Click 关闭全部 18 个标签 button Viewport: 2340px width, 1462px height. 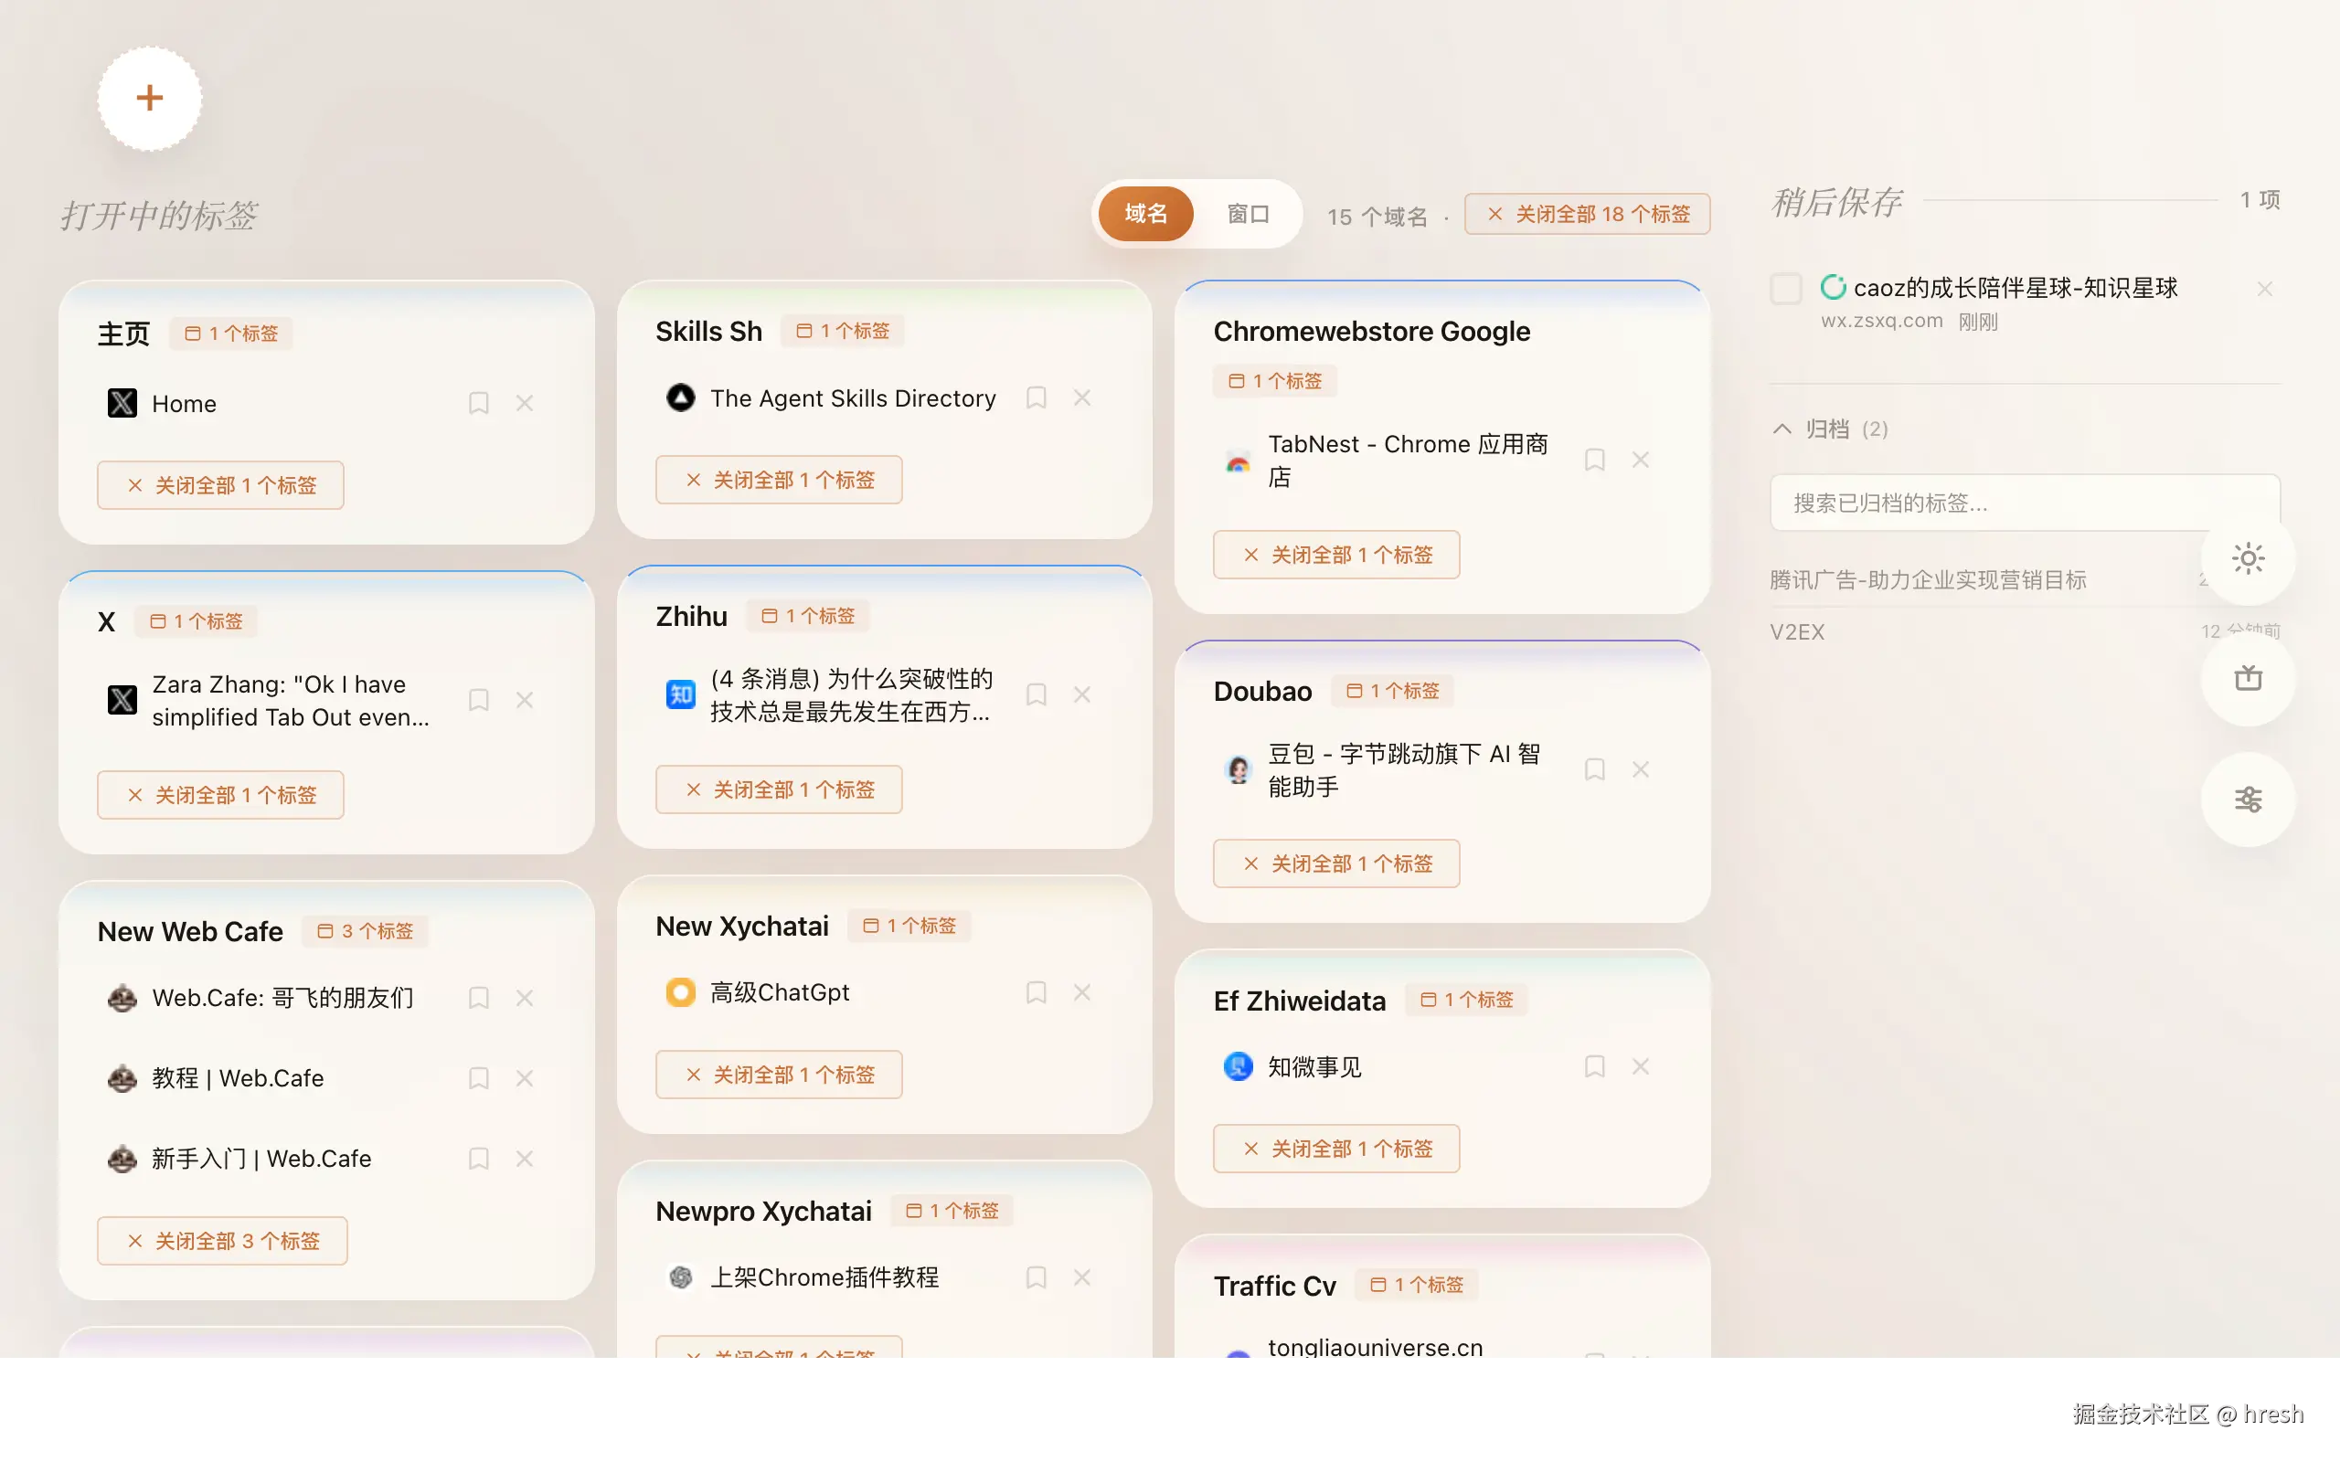click(1587, 214)
